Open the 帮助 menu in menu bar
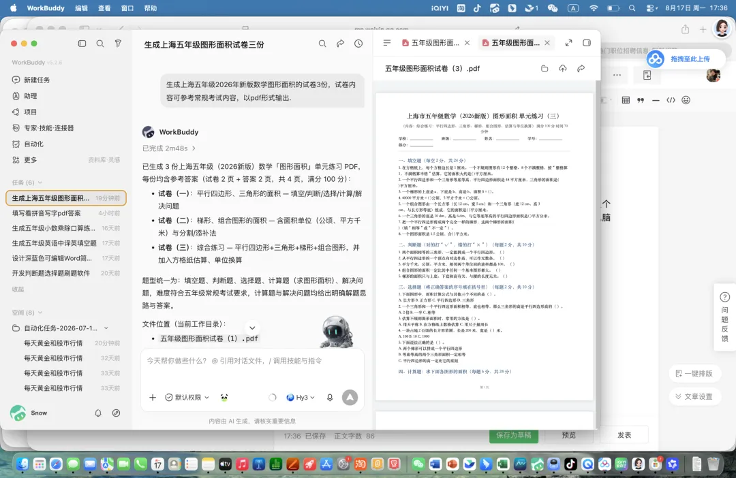This screenshot has height=478, width=736. click(151, 8)
